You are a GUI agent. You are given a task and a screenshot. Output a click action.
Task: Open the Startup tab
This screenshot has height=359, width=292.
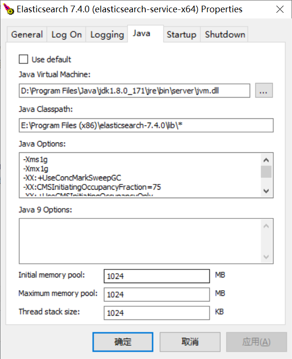pos(181,34)
